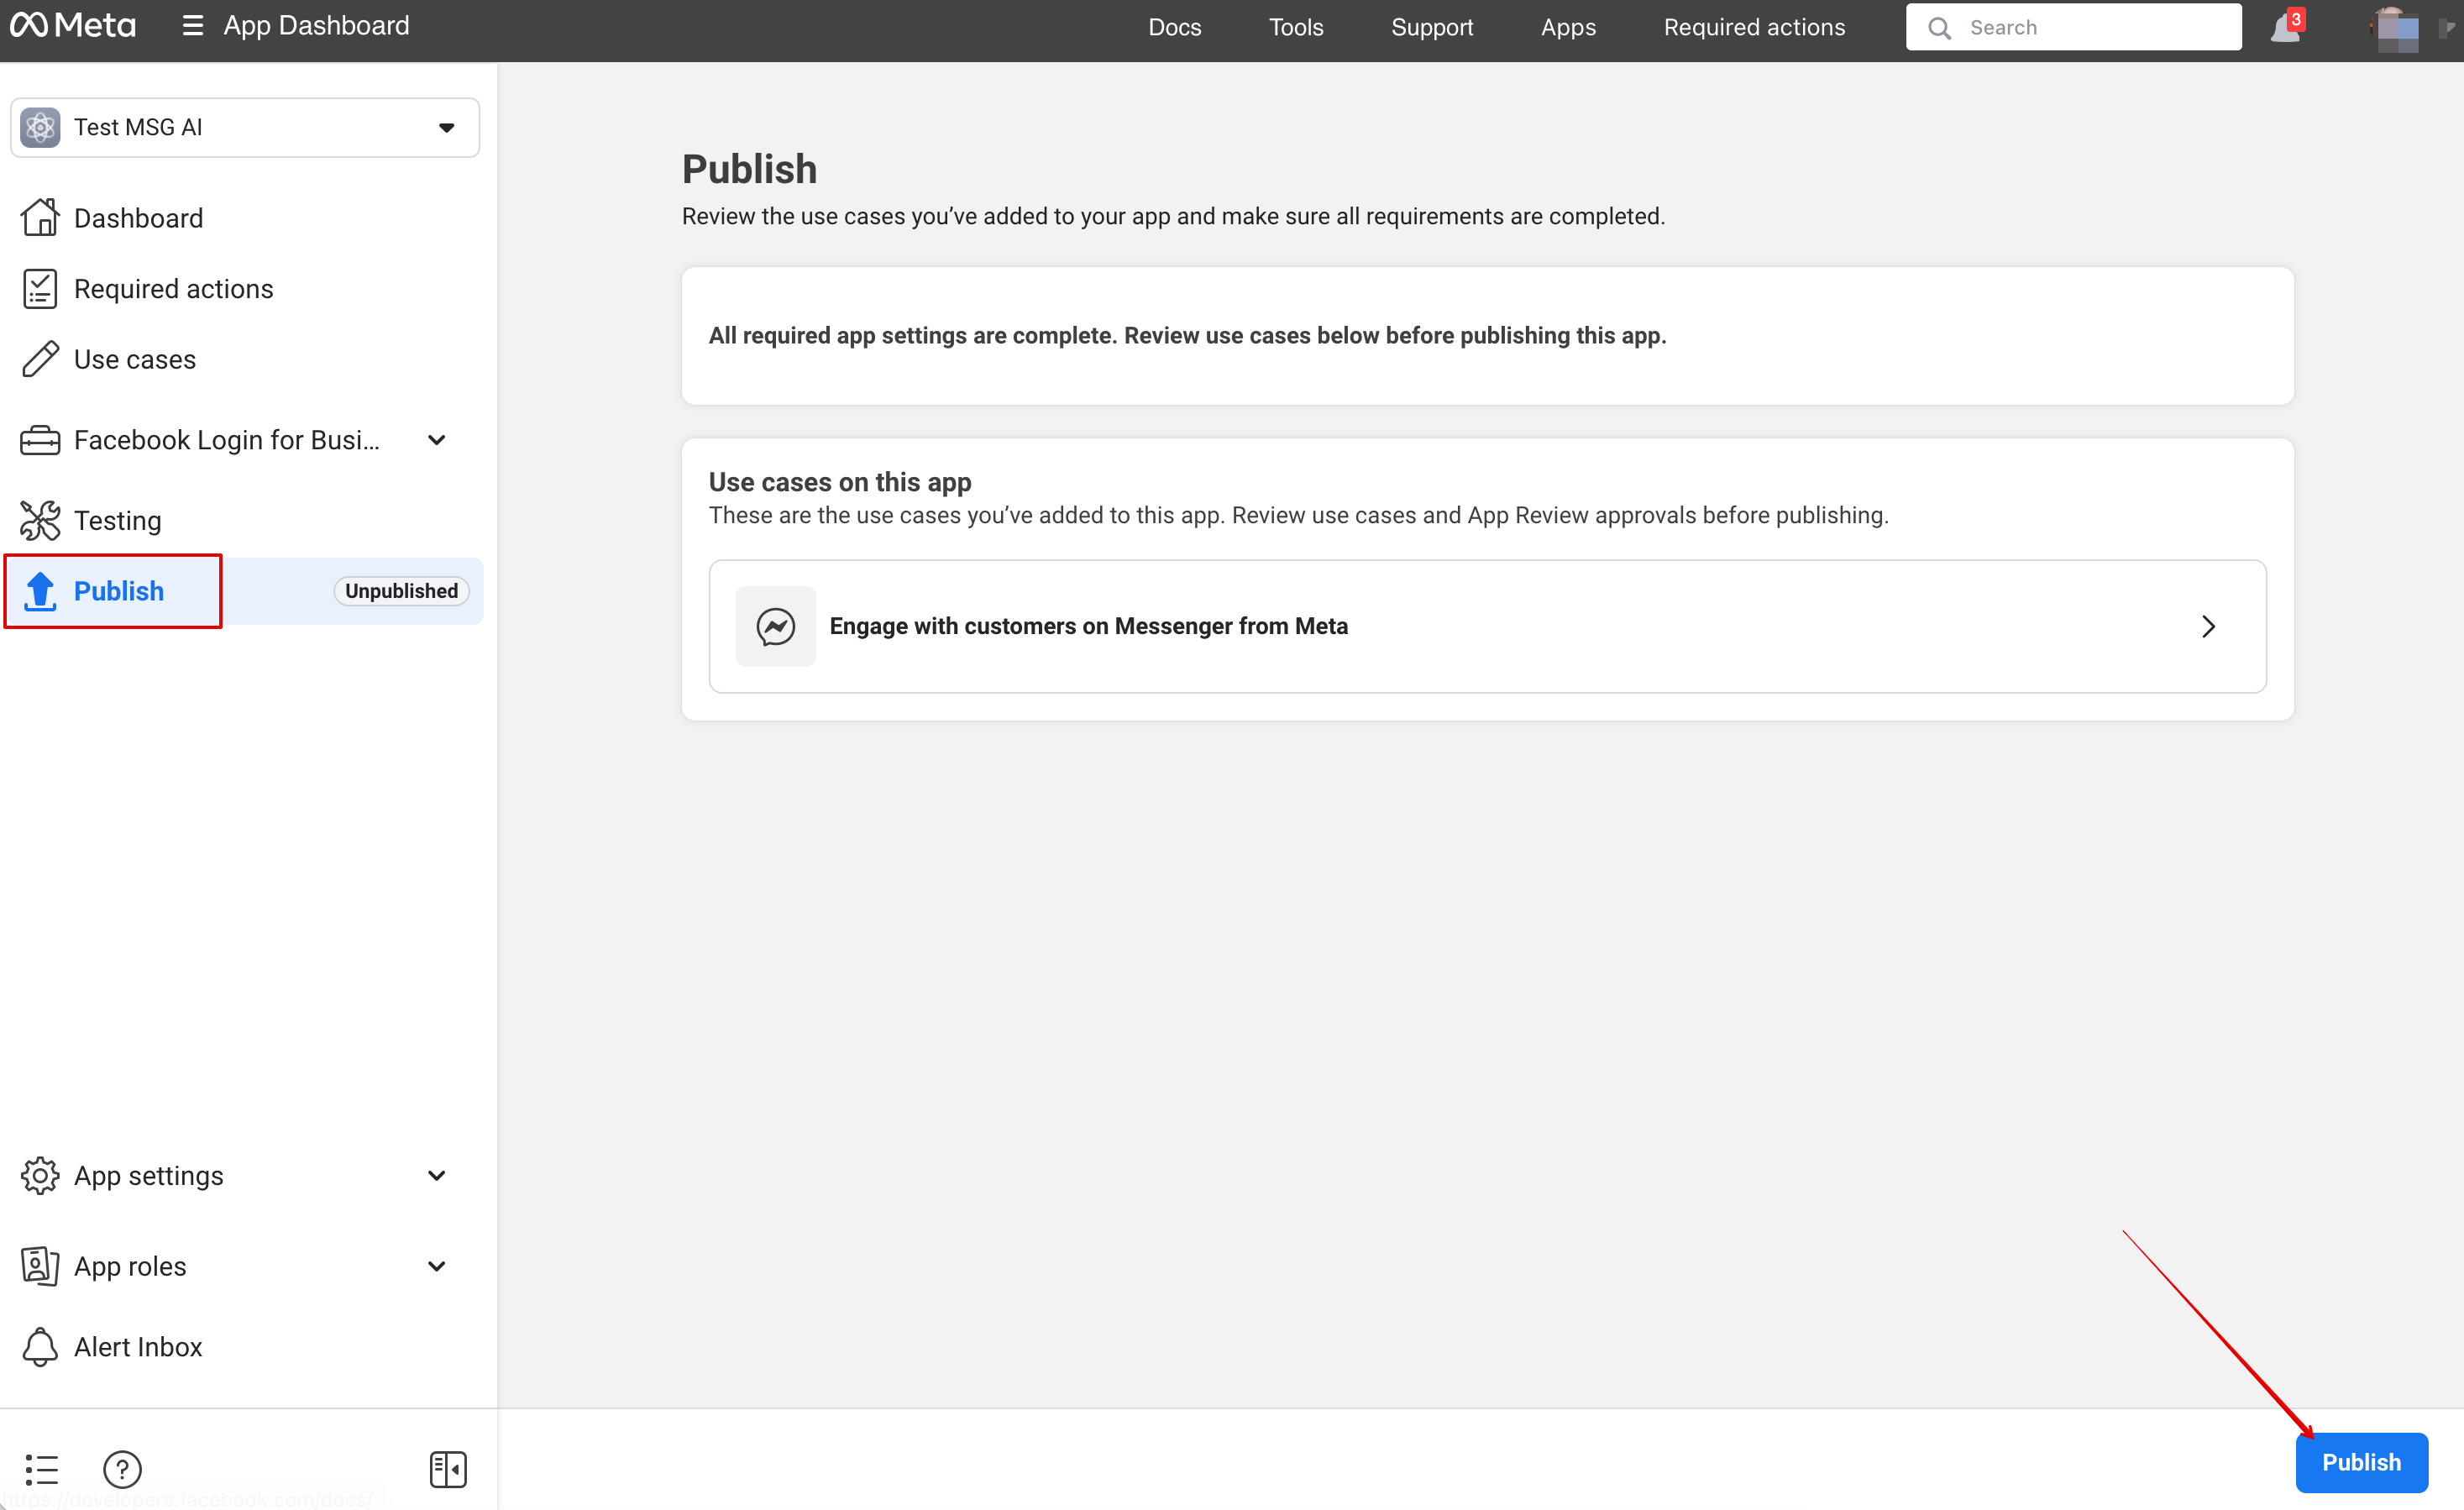
Task: Click the notification bell icon
Action: (x=2285, y=27)
